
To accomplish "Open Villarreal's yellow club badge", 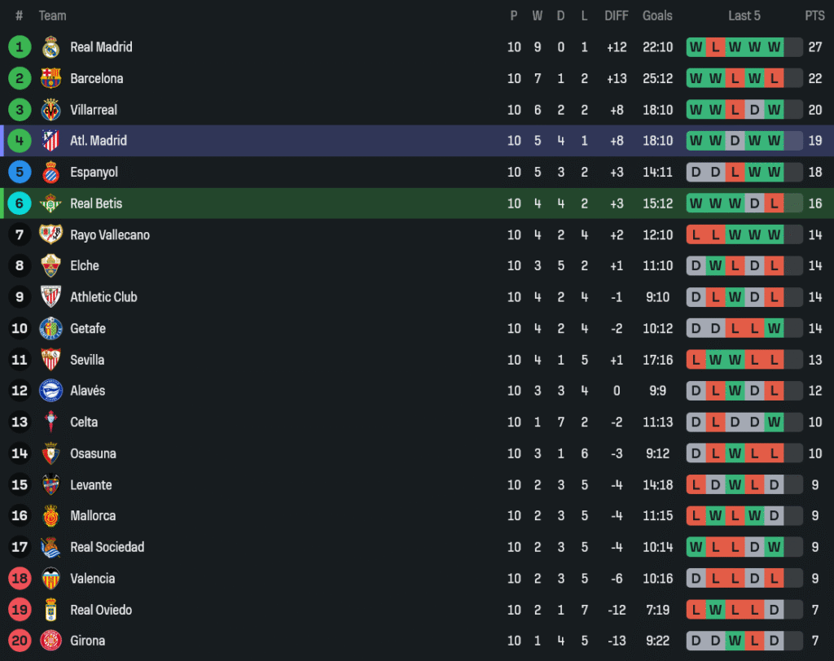I will 50,110.
